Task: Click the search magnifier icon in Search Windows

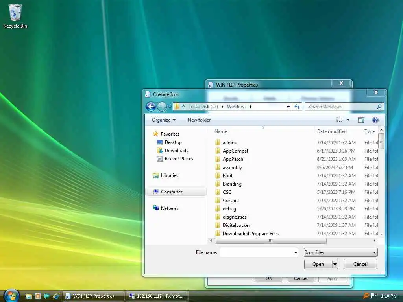Action: [379, 107]
